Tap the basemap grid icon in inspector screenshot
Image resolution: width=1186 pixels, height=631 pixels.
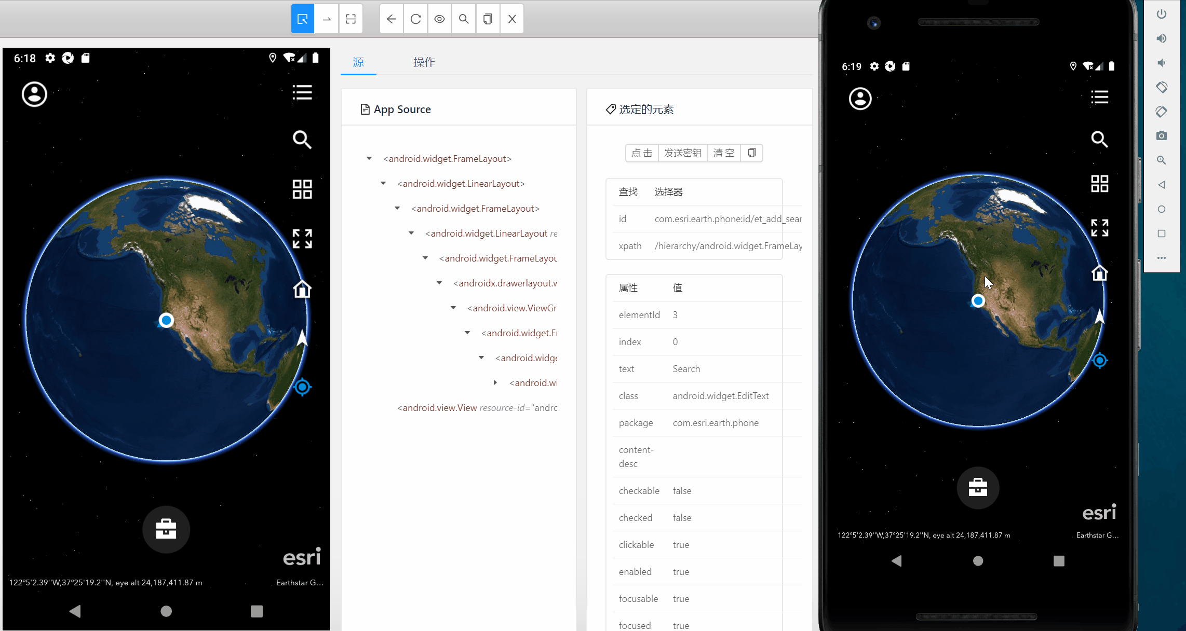302,189
